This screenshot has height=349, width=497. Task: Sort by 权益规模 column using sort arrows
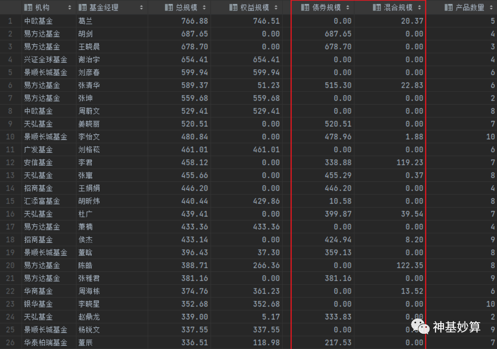(276, 7)
